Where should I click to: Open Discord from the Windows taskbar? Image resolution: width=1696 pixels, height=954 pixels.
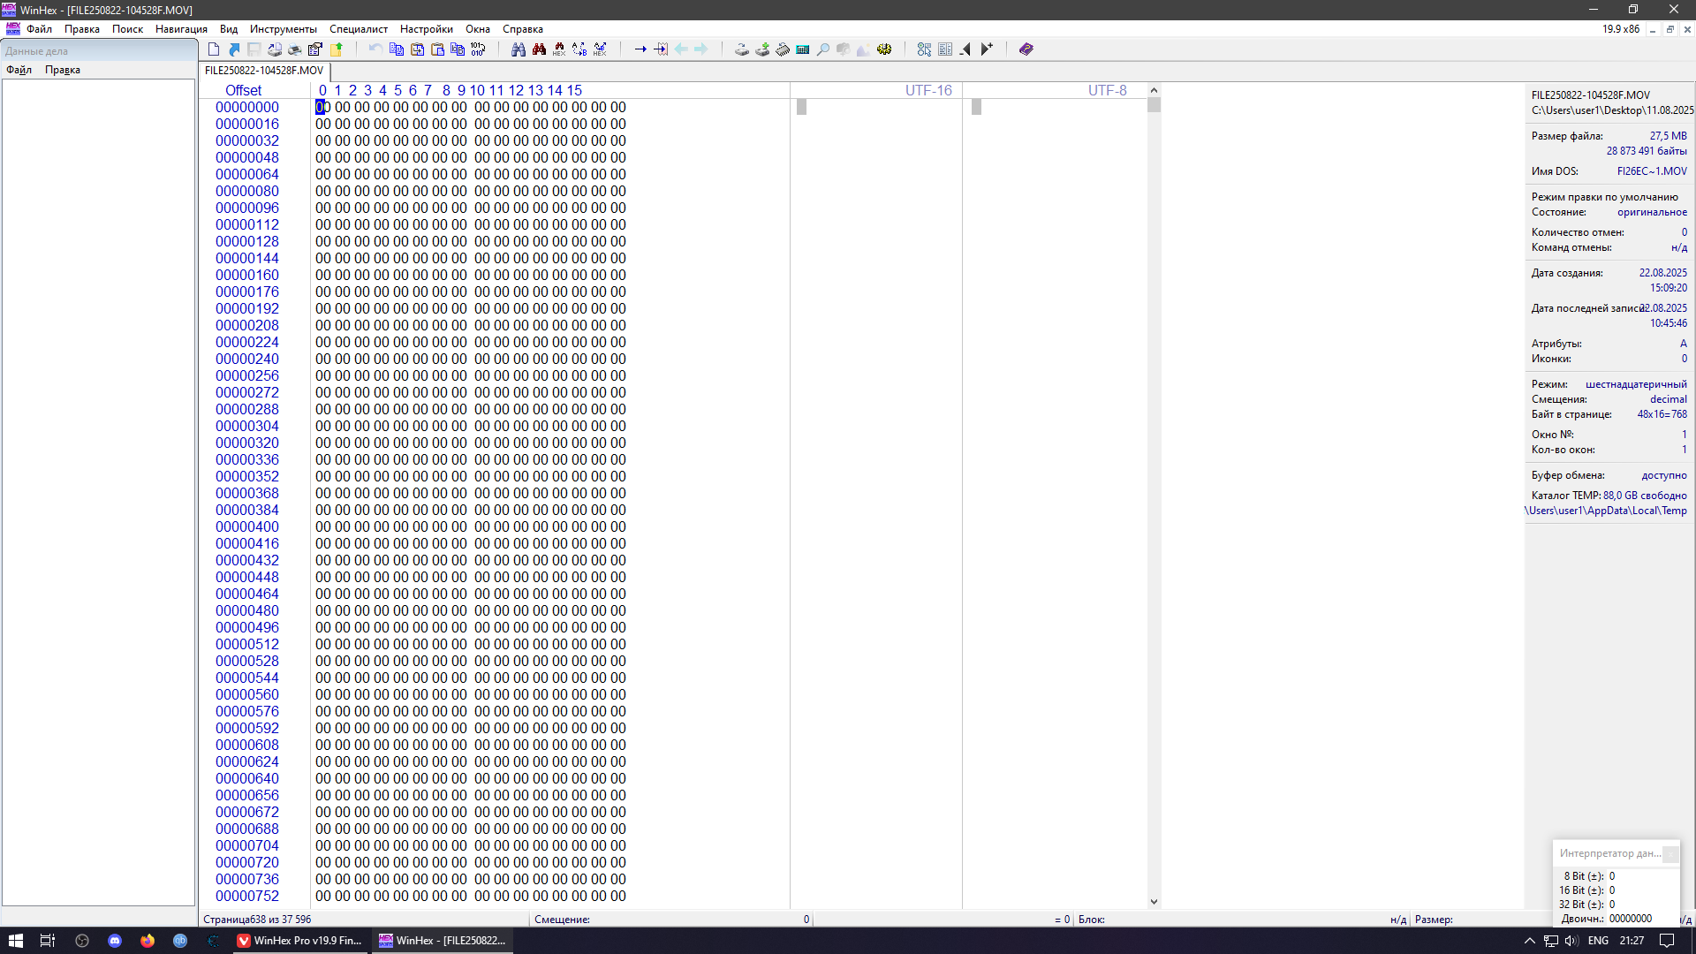point(115,941)
